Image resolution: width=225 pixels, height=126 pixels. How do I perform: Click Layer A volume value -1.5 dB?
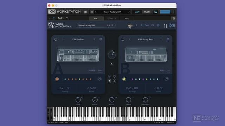pyautogui.click(x=91, y=88)
